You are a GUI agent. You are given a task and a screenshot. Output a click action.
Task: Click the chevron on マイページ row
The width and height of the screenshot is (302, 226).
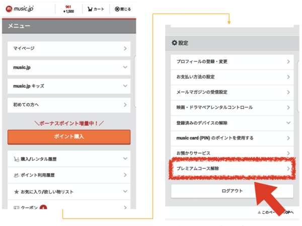125,48
